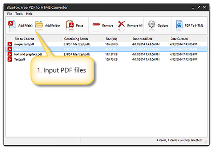The image size is (213, 149).
Task: Click the Remove toolbar icon
Action: click(96, 25)
